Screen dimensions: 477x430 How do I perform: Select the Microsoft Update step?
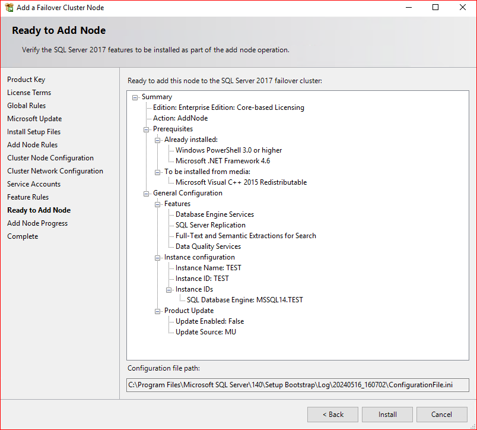point(34,119)
